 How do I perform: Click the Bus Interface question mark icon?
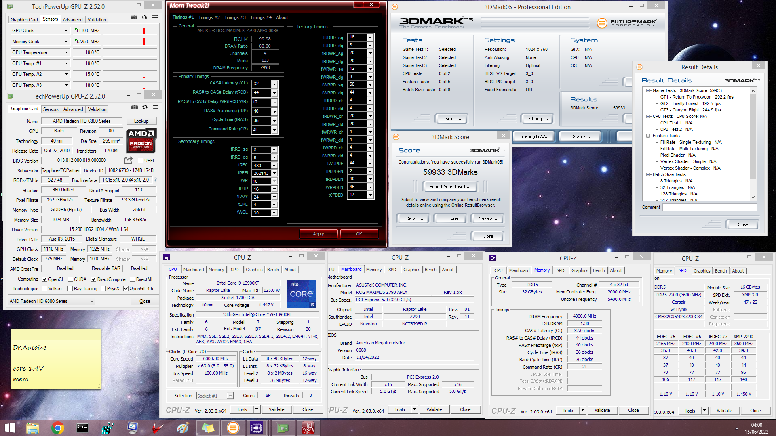coord(155,180)
